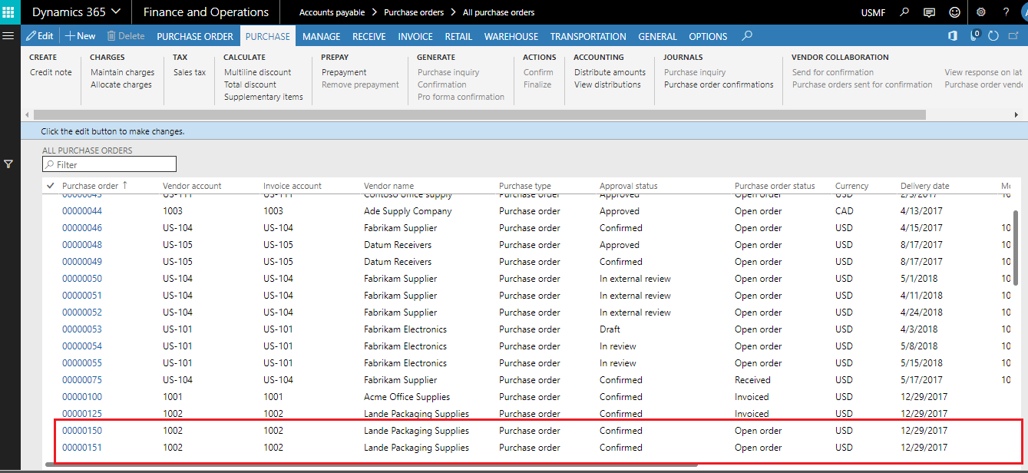Open the Settings gear icon

980,12
